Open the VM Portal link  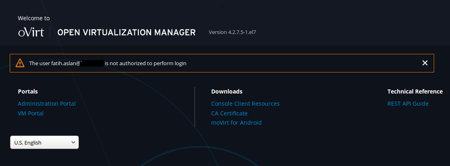(x=31, y=113)
